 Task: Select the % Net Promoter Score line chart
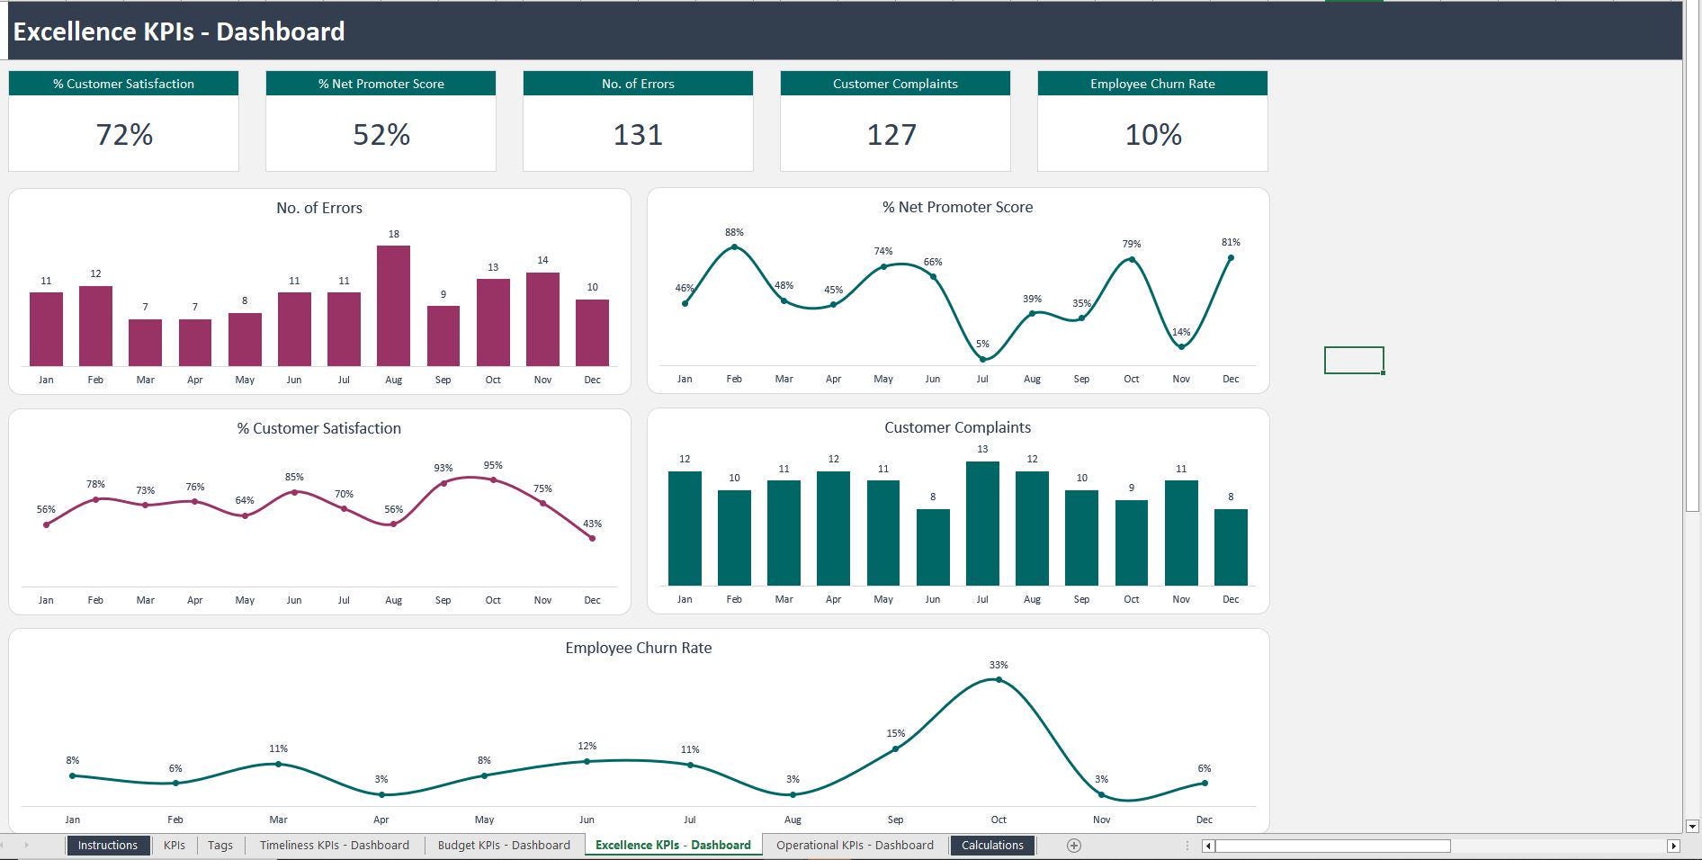click(x=958, y=288)
